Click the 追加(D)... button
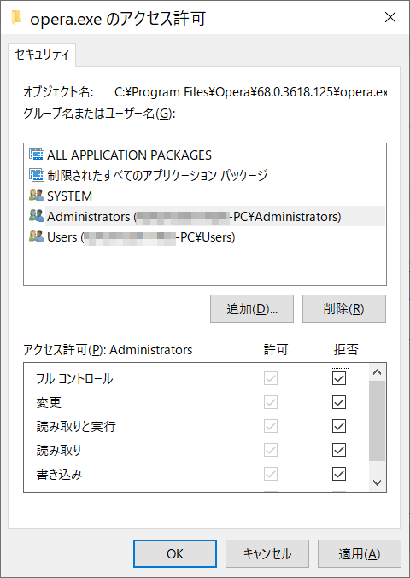The image size is (410, 578). pos(252,308)
